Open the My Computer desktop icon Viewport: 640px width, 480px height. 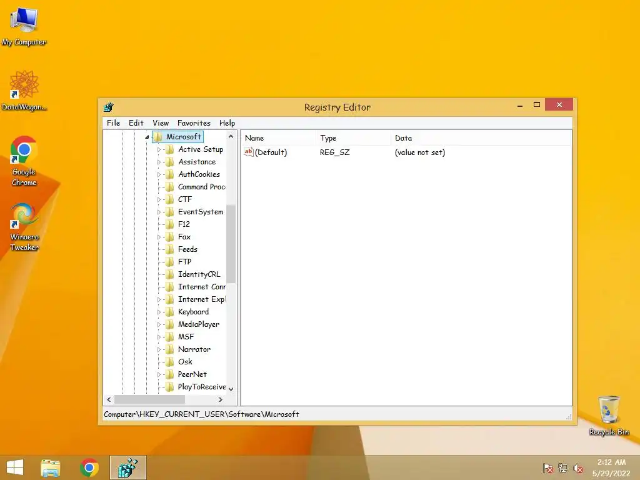[x=24, y=26]
